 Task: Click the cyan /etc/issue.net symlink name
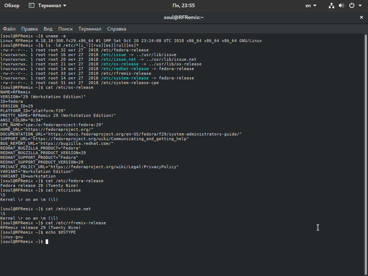pyautogui.click(x=119, y=59)
